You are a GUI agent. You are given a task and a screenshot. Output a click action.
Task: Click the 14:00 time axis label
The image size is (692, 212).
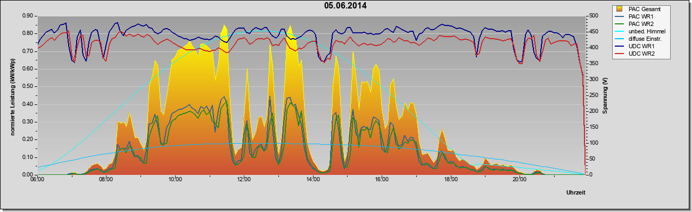(313, 179)
